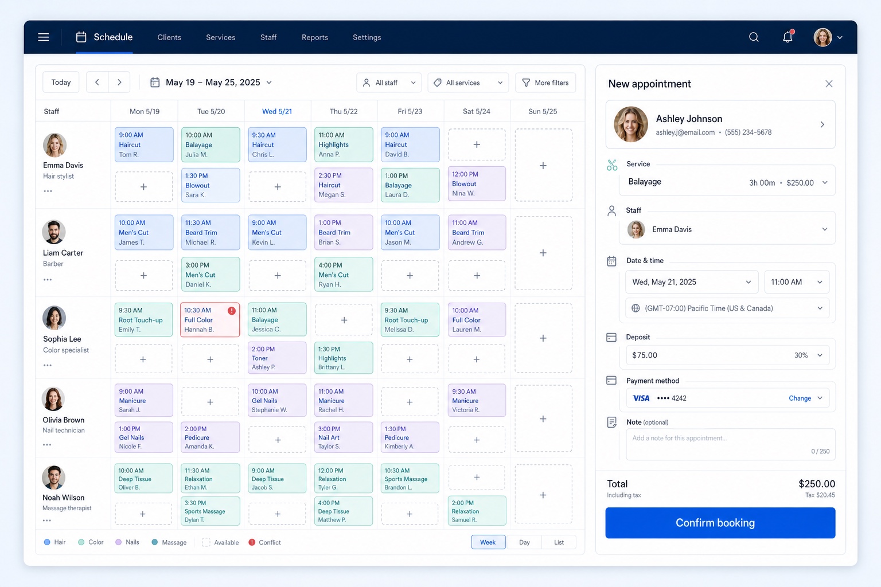Add appointment in Emma Davis Sunday slot
Image resolution: width=881 pixels, height=587 pixels.
[543, 165]
